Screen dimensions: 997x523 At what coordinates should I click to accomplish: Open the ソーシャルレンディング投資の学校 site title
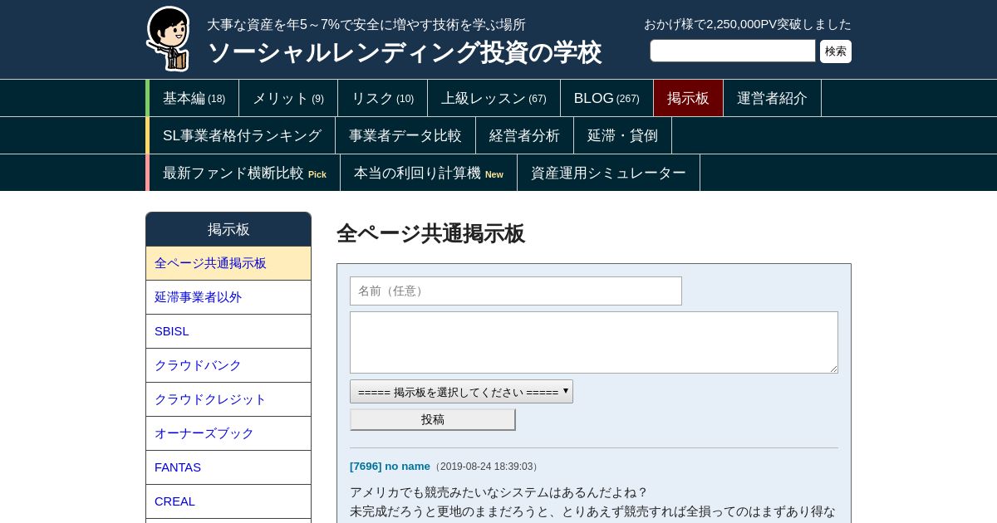(404, 53)
